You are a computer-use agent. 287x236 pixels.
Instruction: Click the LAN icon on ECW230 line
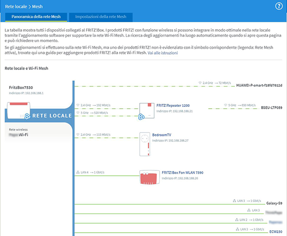[x=238, y=229]
